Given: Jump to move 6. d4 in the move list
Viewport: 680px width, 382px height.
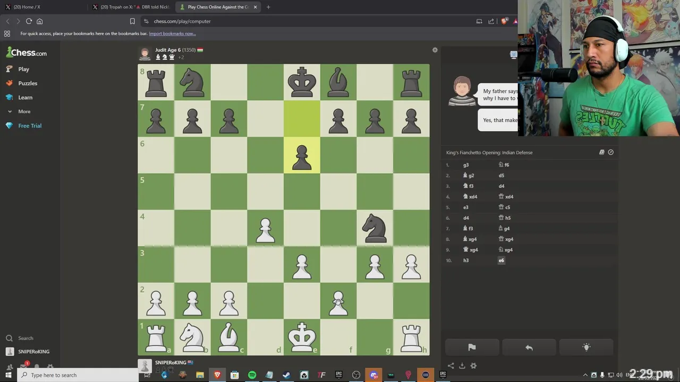Looking at the screenshot, I should (466, 218).
